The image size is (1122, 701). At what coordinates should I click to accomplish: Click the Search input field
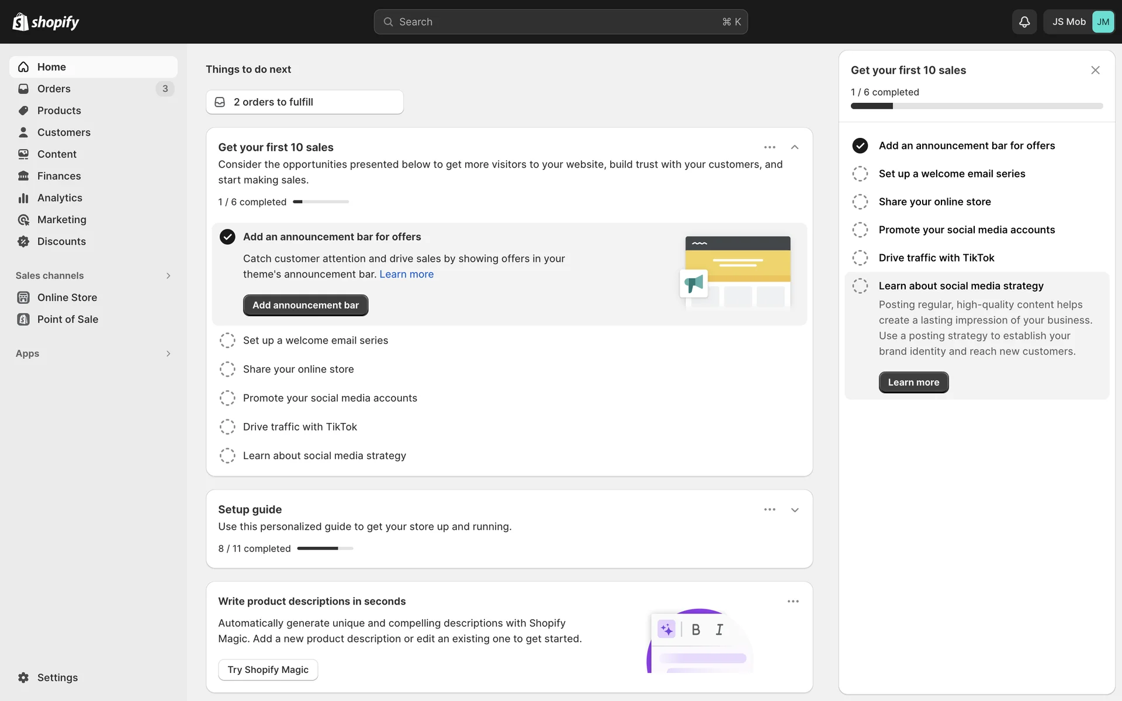point(560,22)
